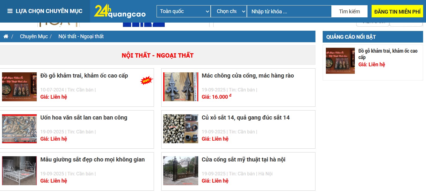This screenshot has height=193, width=426.
Task: Click inside the Nhập từ khóa search field
Action: tap(289, 11)
